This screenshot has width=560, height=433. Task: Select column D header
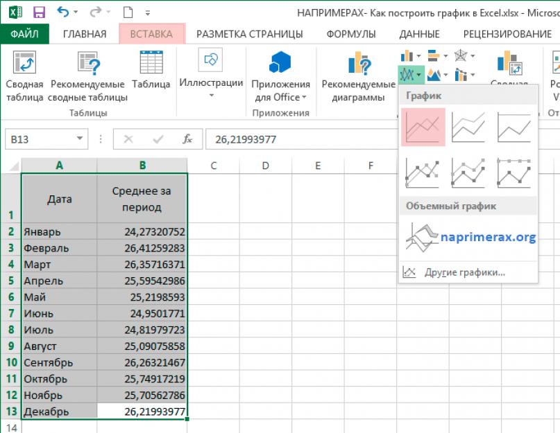[265, 166]
